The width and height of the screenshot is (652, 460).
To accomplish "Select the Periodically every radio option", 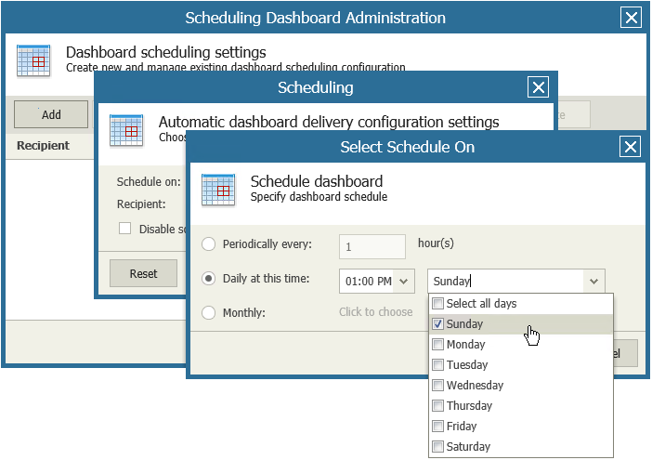I will click(x=209, y=244).
